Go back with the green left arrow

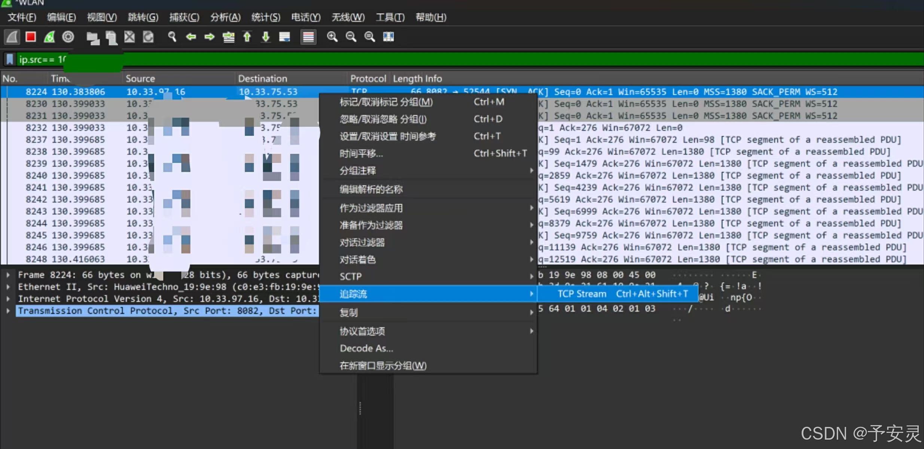pyautogui.click(x=191, y=37)
